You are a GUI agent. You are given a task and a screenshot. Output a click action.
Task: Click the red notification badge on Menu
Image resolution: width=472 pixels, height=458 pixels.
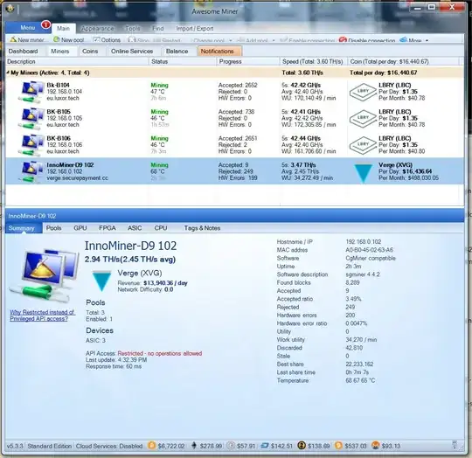[x=45, y=24]
